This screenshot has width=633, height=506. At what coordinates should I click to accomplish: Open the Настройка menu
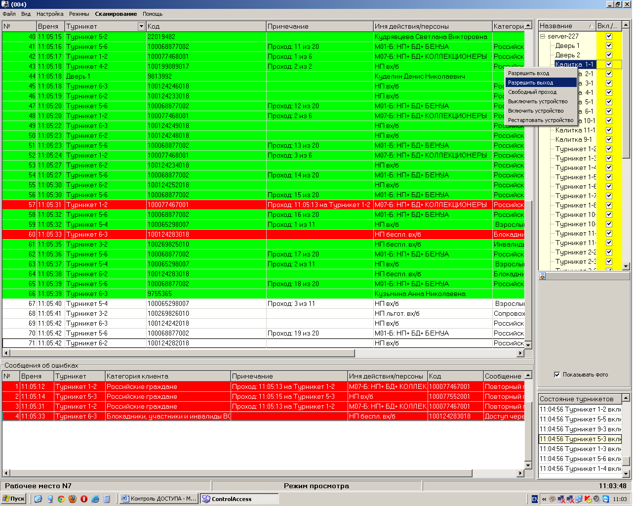coord(50,14)
